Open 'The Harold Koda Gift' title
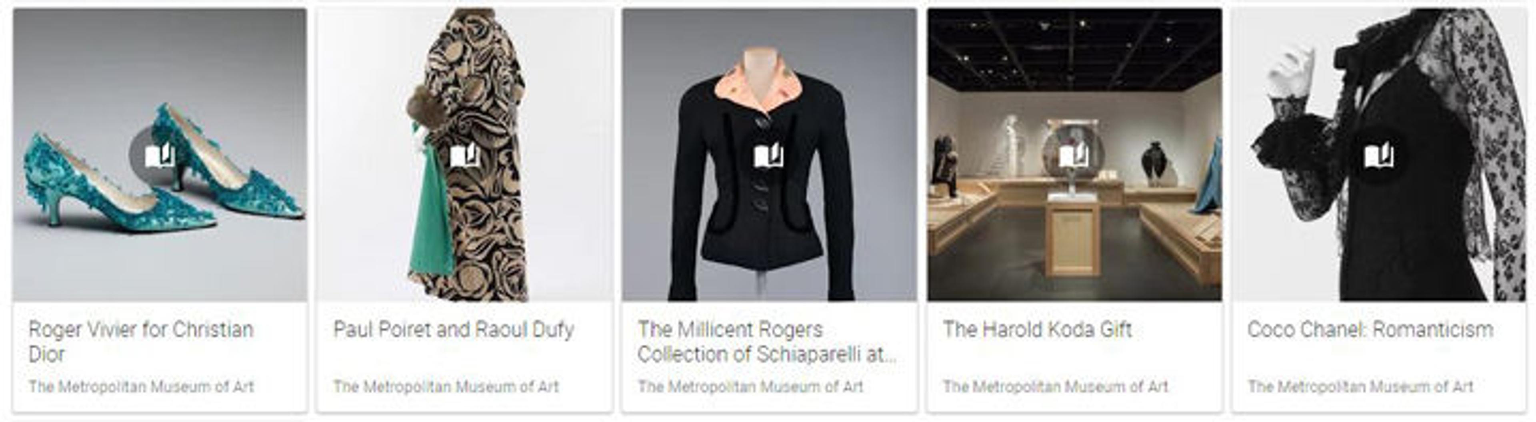Screen dimensions: 1536x422 1037,329
